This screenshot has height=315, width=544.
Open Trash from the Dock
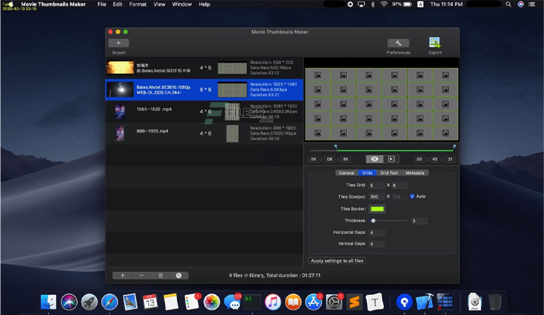[x=495, y=302]
